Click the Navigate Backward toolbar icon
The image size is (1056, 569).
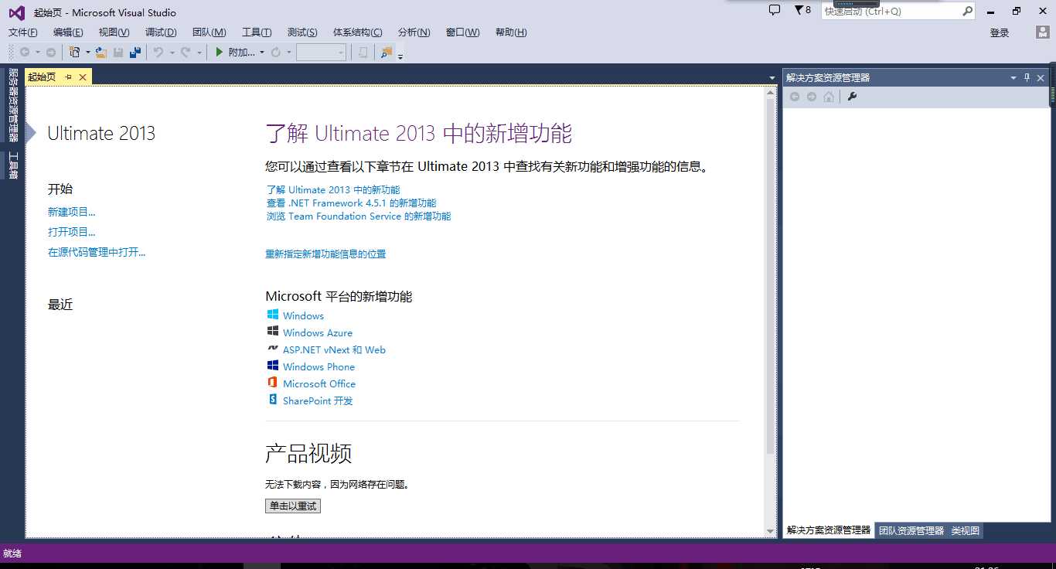(25, 53)
